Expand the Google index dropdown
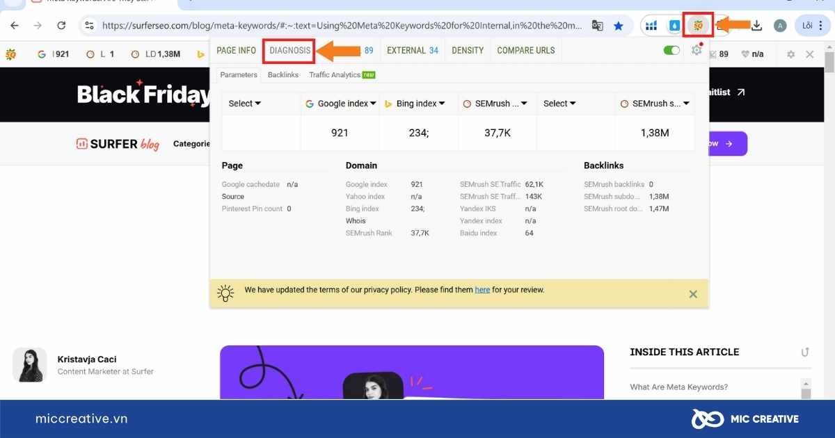This screenshot has width=835, height=438. pos(340,104)
